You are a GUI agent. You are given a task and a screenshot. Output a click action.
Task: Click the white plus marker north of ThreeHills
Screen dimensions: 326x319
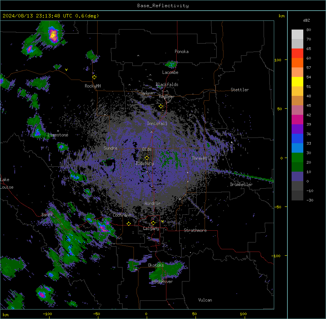tap(231, 142)
